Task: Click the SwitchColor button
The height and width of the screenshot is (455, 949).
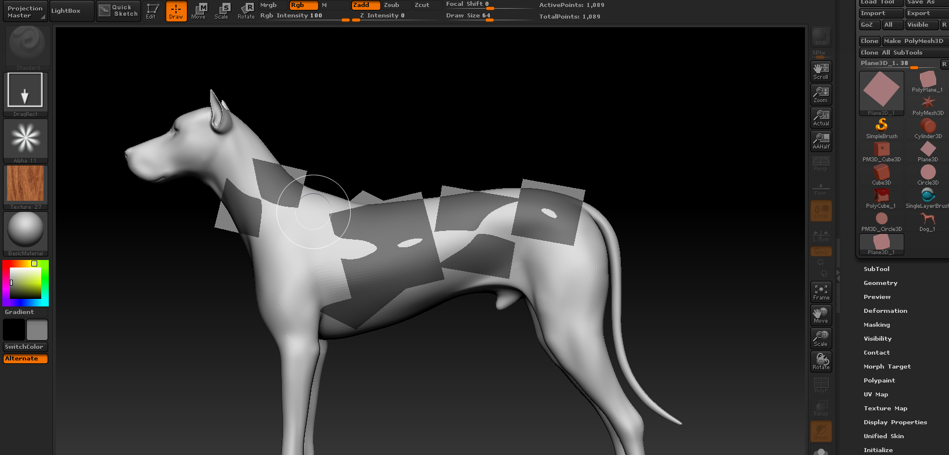Action: (26, 347)
